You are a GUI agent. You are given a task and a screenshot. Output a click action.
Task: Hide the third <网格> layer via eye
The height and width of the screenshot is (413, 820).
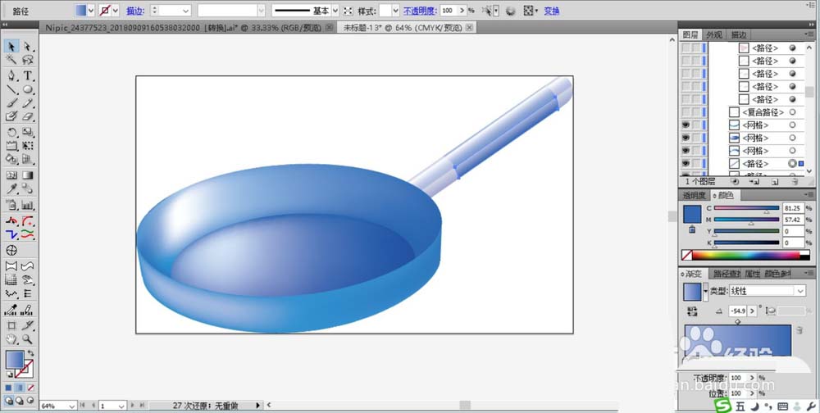[x=686, y=151]
